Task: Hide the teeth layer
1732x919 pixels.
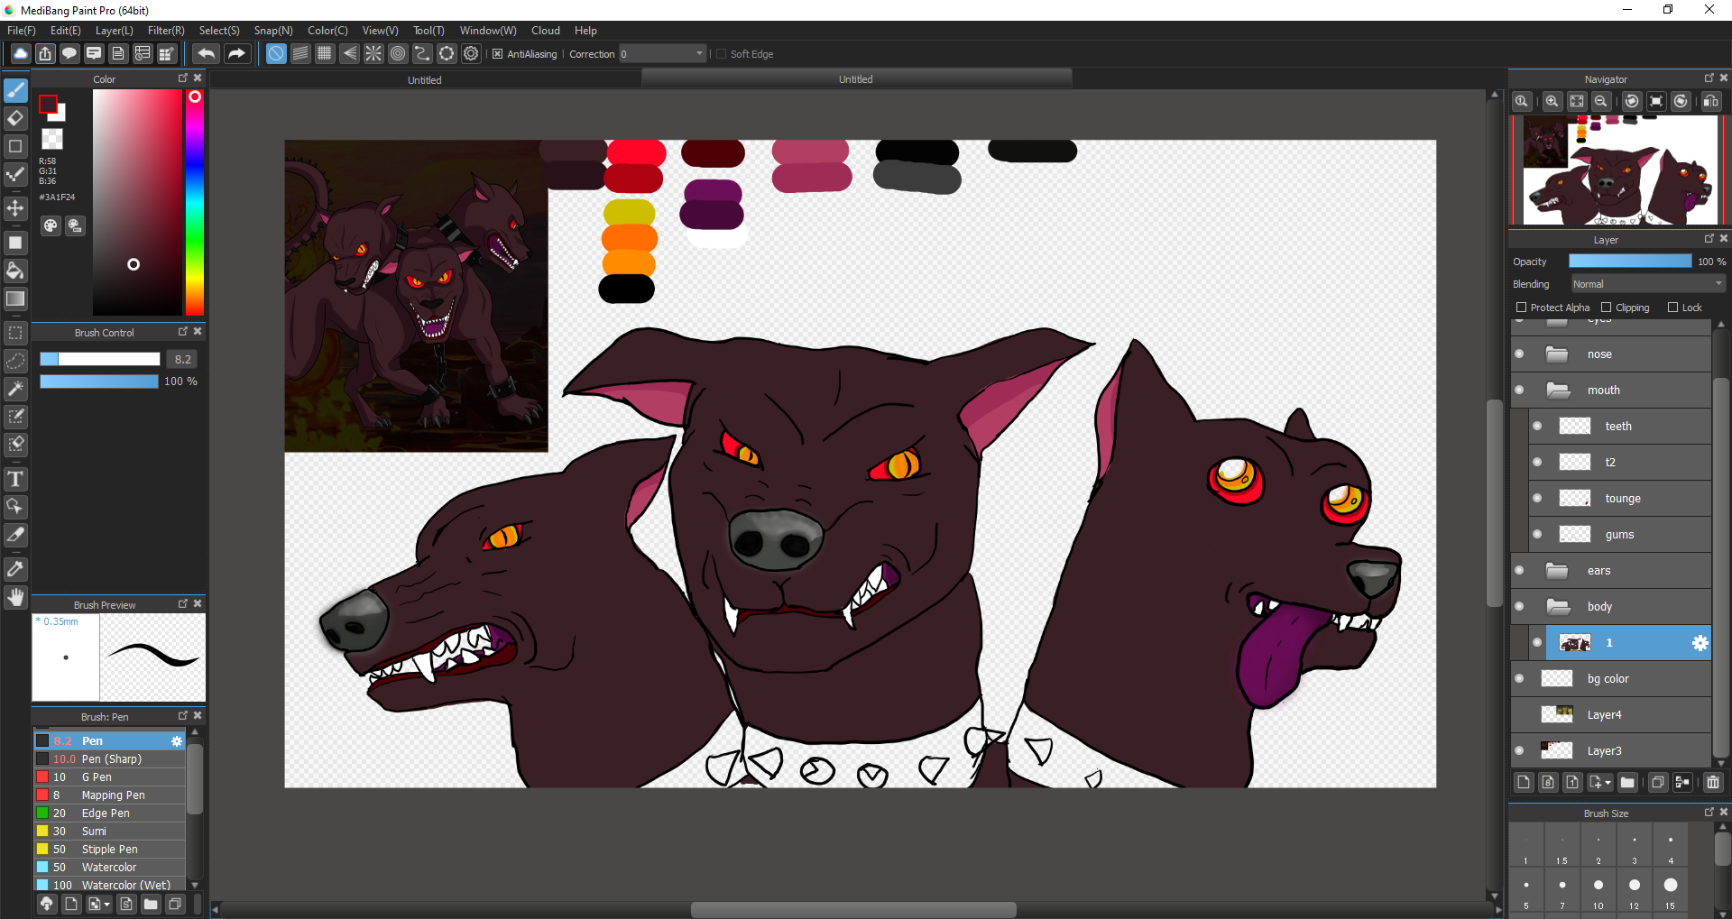Action: tap(1537, 426)
